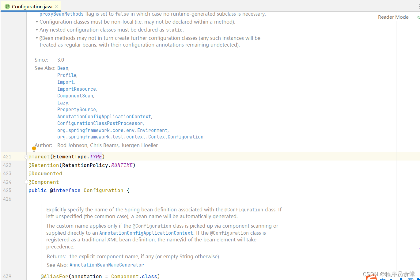The image size is (420, 280).
Task: Click the CSDN logo watermark at bottom right
Action: pyautogui.click(x=370, y=274)
